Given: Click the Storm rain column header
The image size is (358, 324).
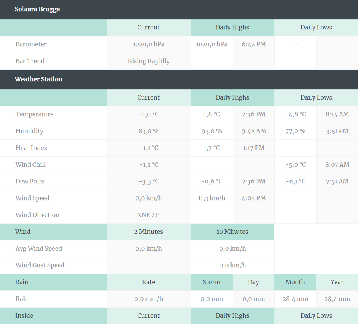Looking at the screenshot, I should (212, 282).
